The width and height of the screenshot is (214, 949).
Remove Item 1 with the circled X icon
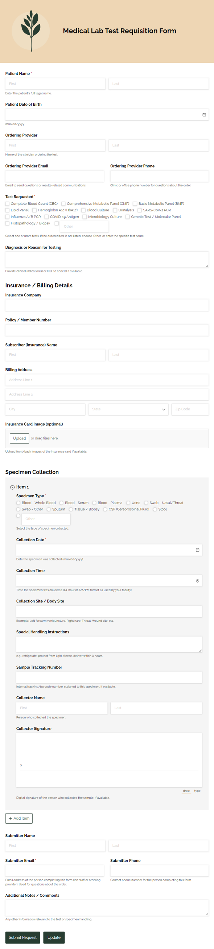12,487
